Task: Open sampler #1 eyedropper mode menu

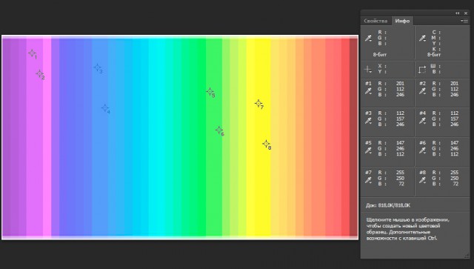Action: click(x=368, y=90)
